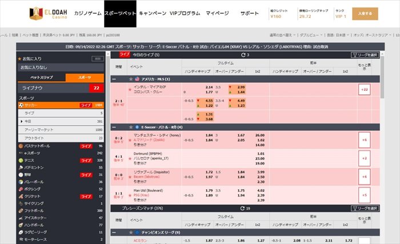400x244 pixels.
Task: Refresh the 今日のライブ odds list
Action: [x=243, y=55]
